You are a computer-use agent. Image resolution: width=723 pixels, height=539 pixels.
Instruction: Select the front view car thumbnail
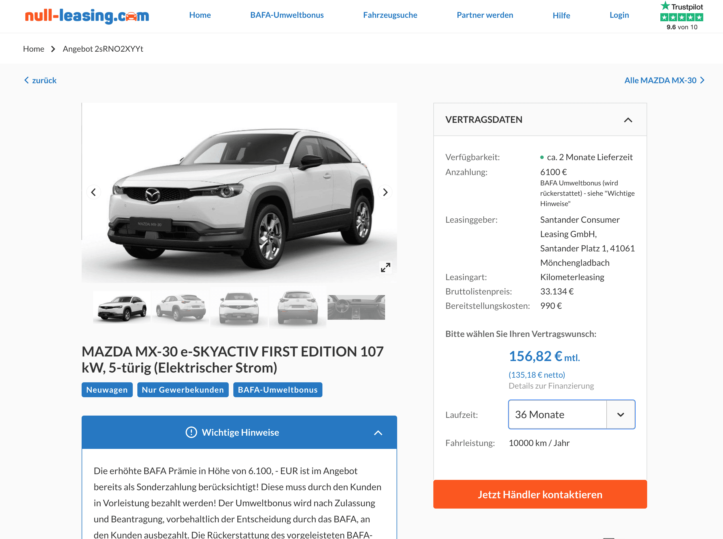pos(239,308)
